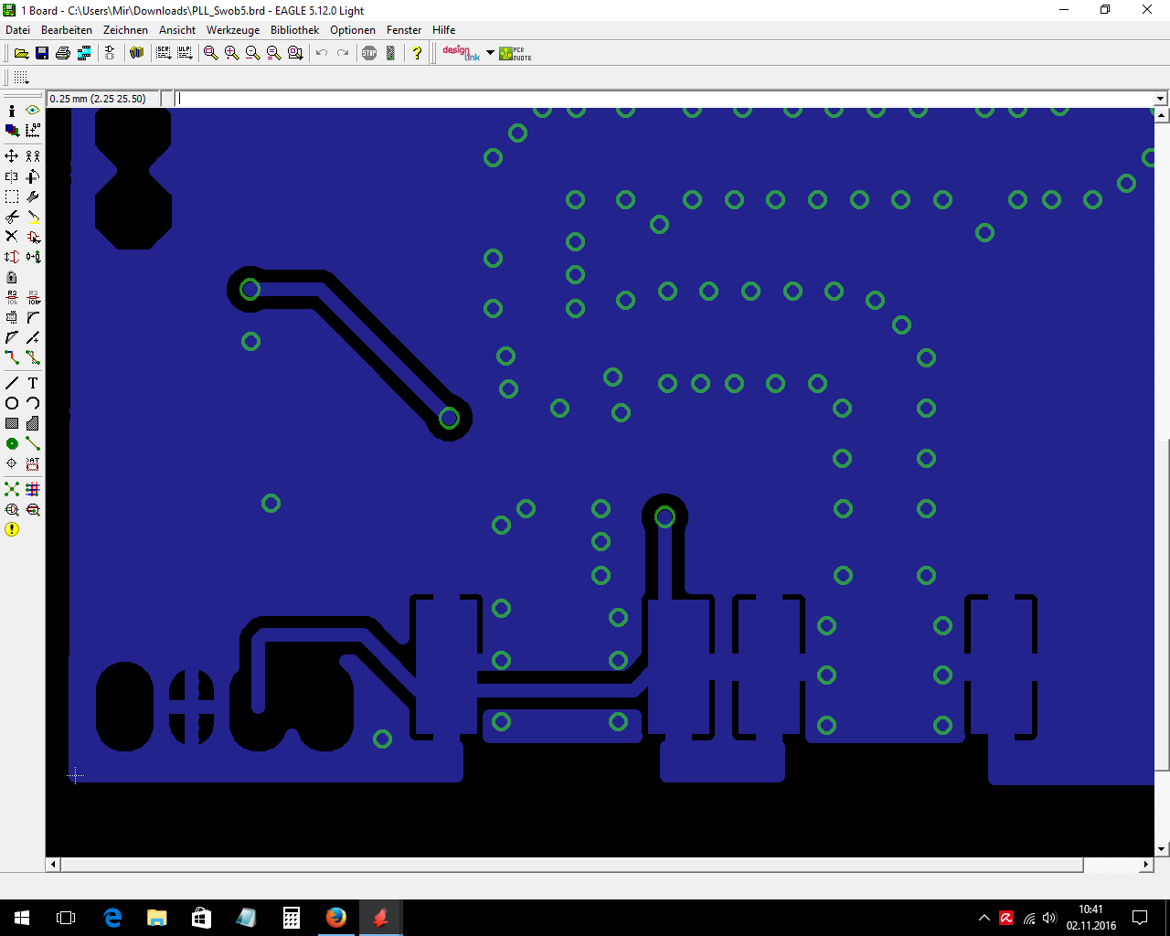Open Firefox from the taskbar
Screen dimensions: 1170x936
[x=336, y=918]
